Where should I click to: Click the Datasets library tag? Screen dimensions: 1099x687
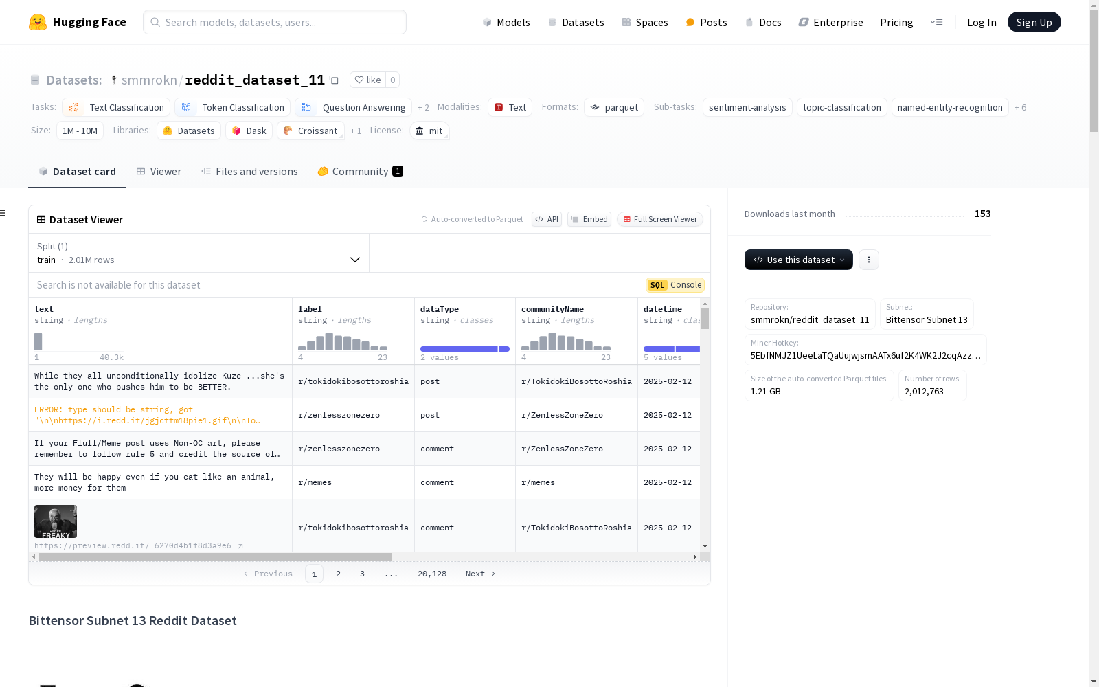click(x=189, y=131)
